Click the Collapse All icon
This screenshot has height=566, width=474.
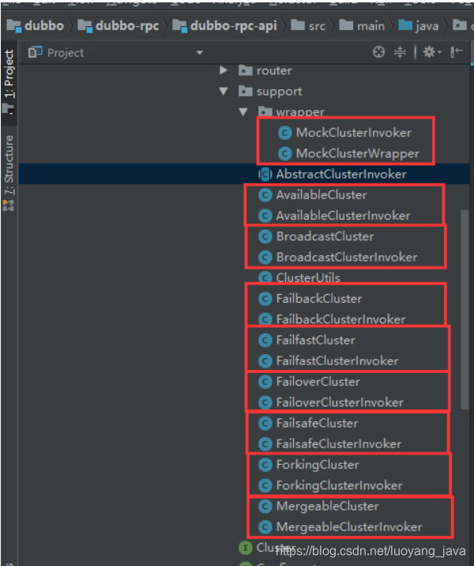click(400, 52)
